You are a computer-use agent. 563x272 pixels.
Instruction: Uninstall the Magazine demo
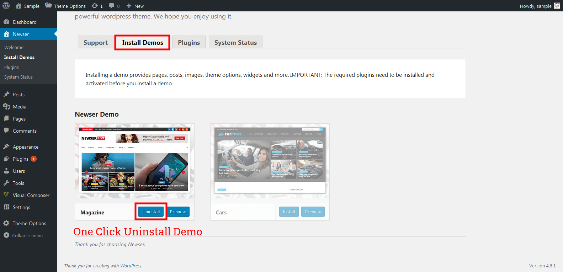(151, 212)
